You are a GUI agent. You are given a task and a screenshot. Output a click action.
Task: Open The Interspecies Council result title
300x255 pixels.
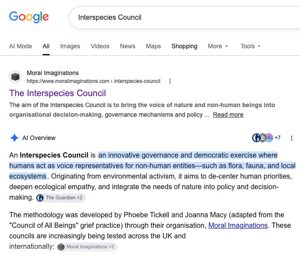pyautogui.click(x=58, y=93)
